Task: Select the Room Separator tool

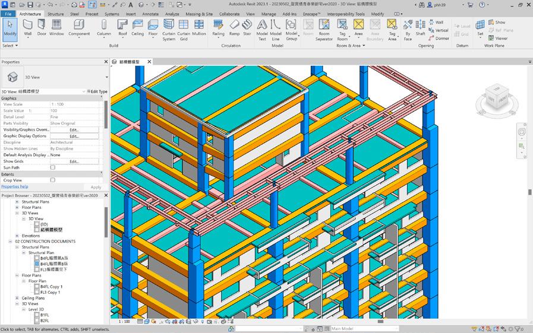Action: (324, 30)
